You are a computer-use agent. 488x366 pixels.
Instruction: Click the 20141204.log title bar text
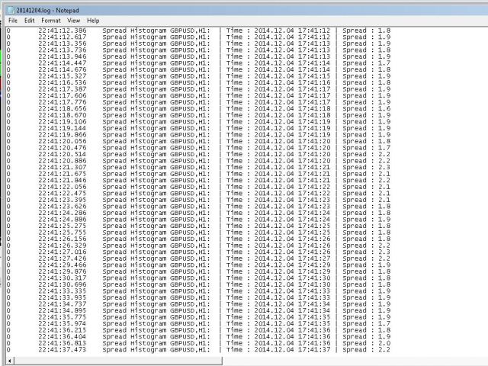click(44, 8)
